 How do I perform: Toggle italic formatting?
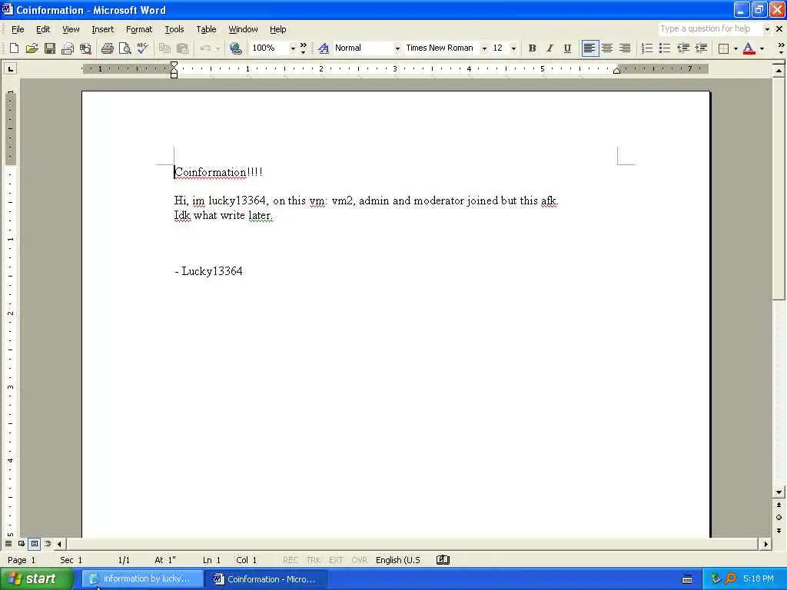[550, 48]
